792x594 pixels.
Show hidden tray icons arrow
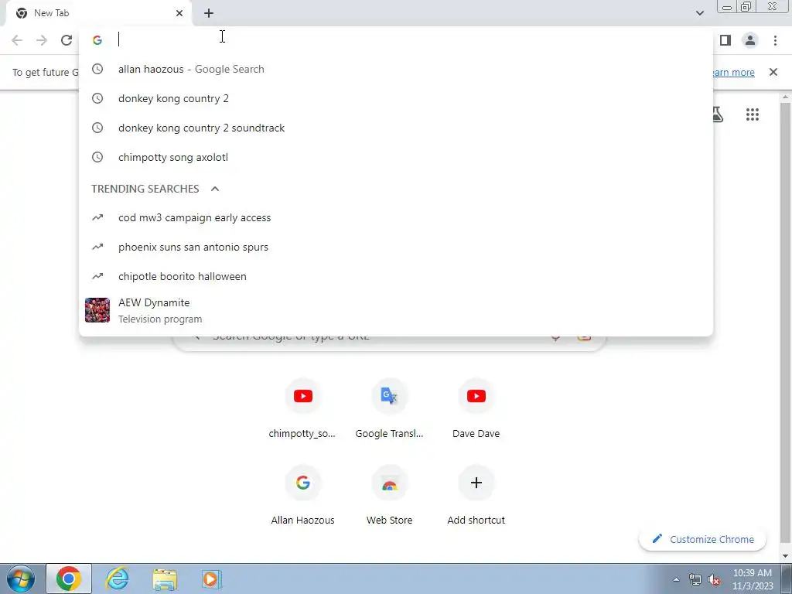coord(676,579)
